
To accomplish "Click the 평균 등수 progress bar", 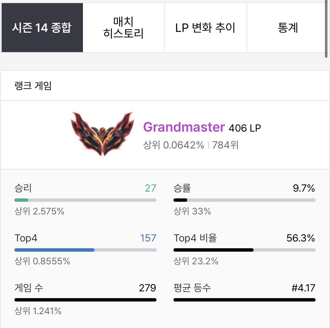I will pyautogui.click(x=244, y=300).
